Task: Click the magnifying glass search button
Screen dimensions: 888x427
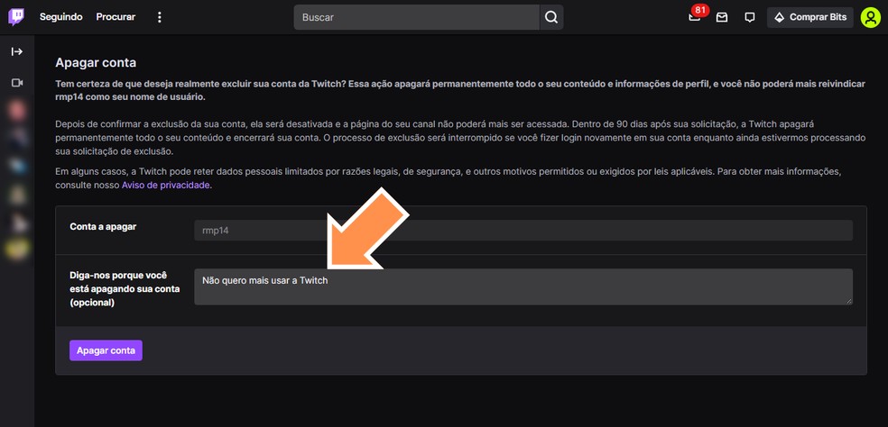Action: coord(551,17)
